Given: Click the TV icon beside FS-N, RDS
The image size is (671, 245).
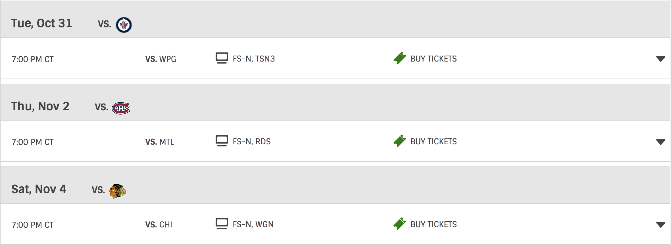Looking at the screenshot, I should point(222,141).
